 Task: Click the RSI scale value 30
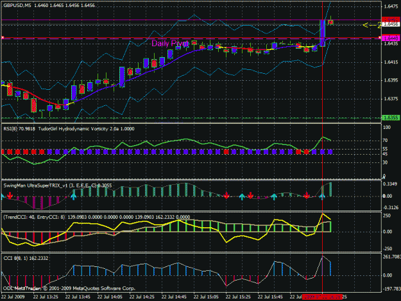(x=385, y=162)
